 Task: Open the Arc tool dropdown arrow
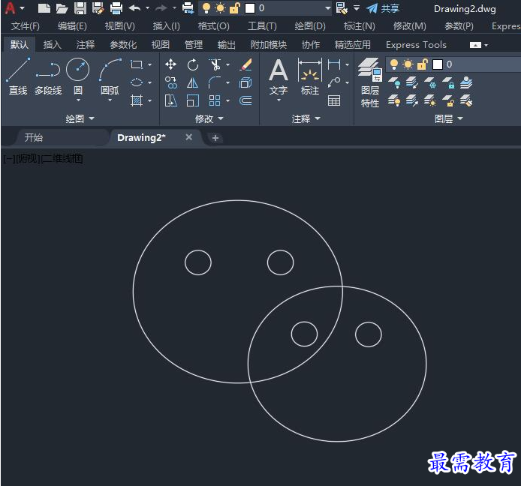pyautogui.click(x=110, y=100)
